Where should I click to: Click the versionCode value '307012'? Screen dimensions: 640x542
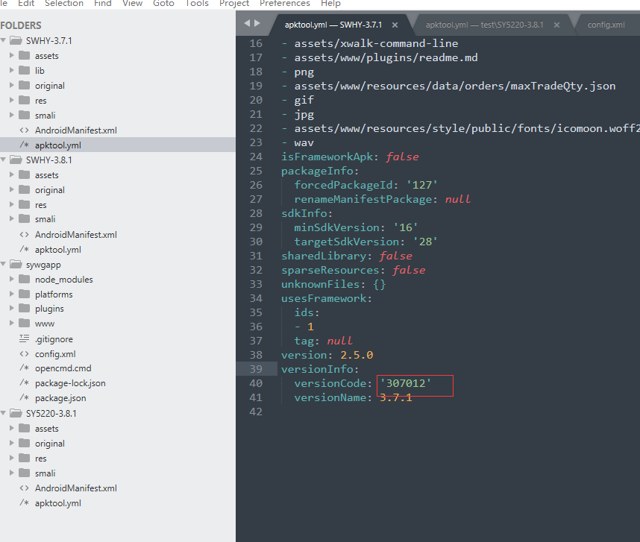(x=405, y=383)
